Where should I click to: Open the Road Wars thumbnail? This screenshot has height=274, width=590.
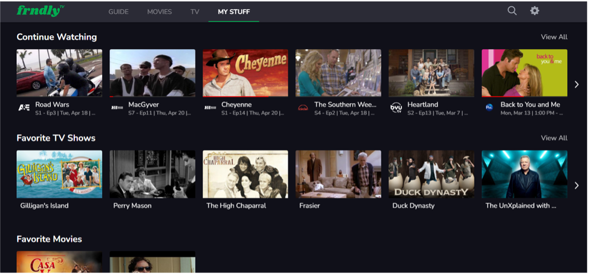pos(59,73)
